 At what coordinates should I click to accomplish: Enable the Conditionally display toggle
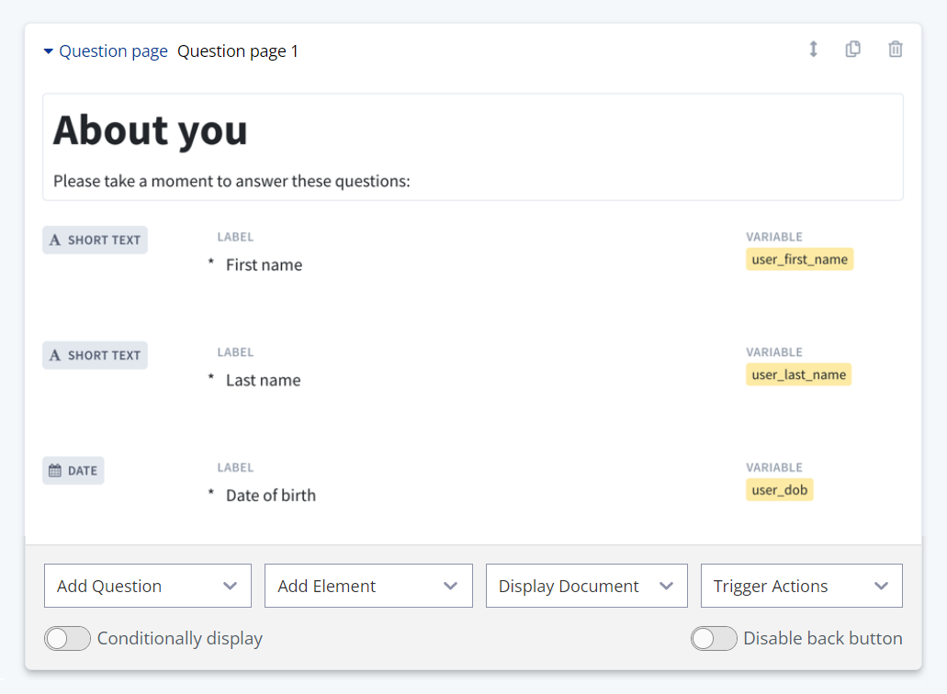(x=67, y=638)
